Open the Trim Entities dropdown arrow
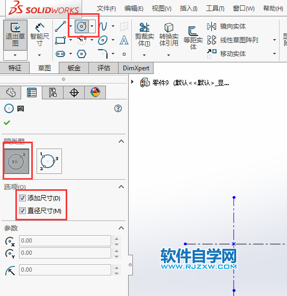This screenshot has height=296, width=287. [x=144, y=55]
